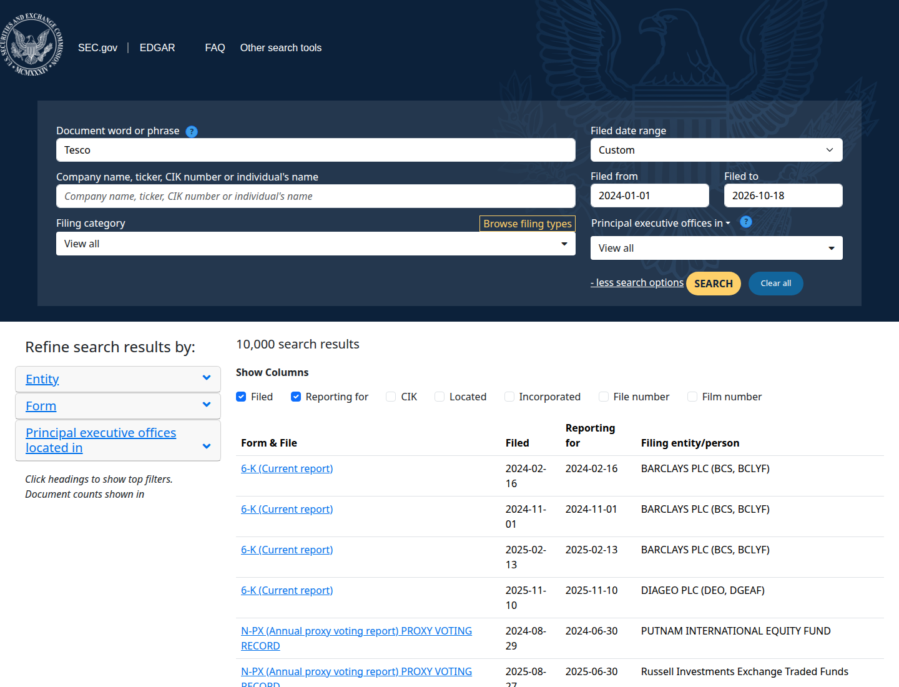Enable the Film number column

(x=692, y=397)
